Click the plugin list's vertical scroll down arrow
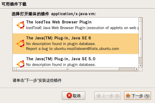 [140, 65]
